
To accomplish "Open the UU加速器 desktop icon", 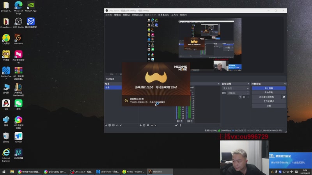I will coord(18,154).
